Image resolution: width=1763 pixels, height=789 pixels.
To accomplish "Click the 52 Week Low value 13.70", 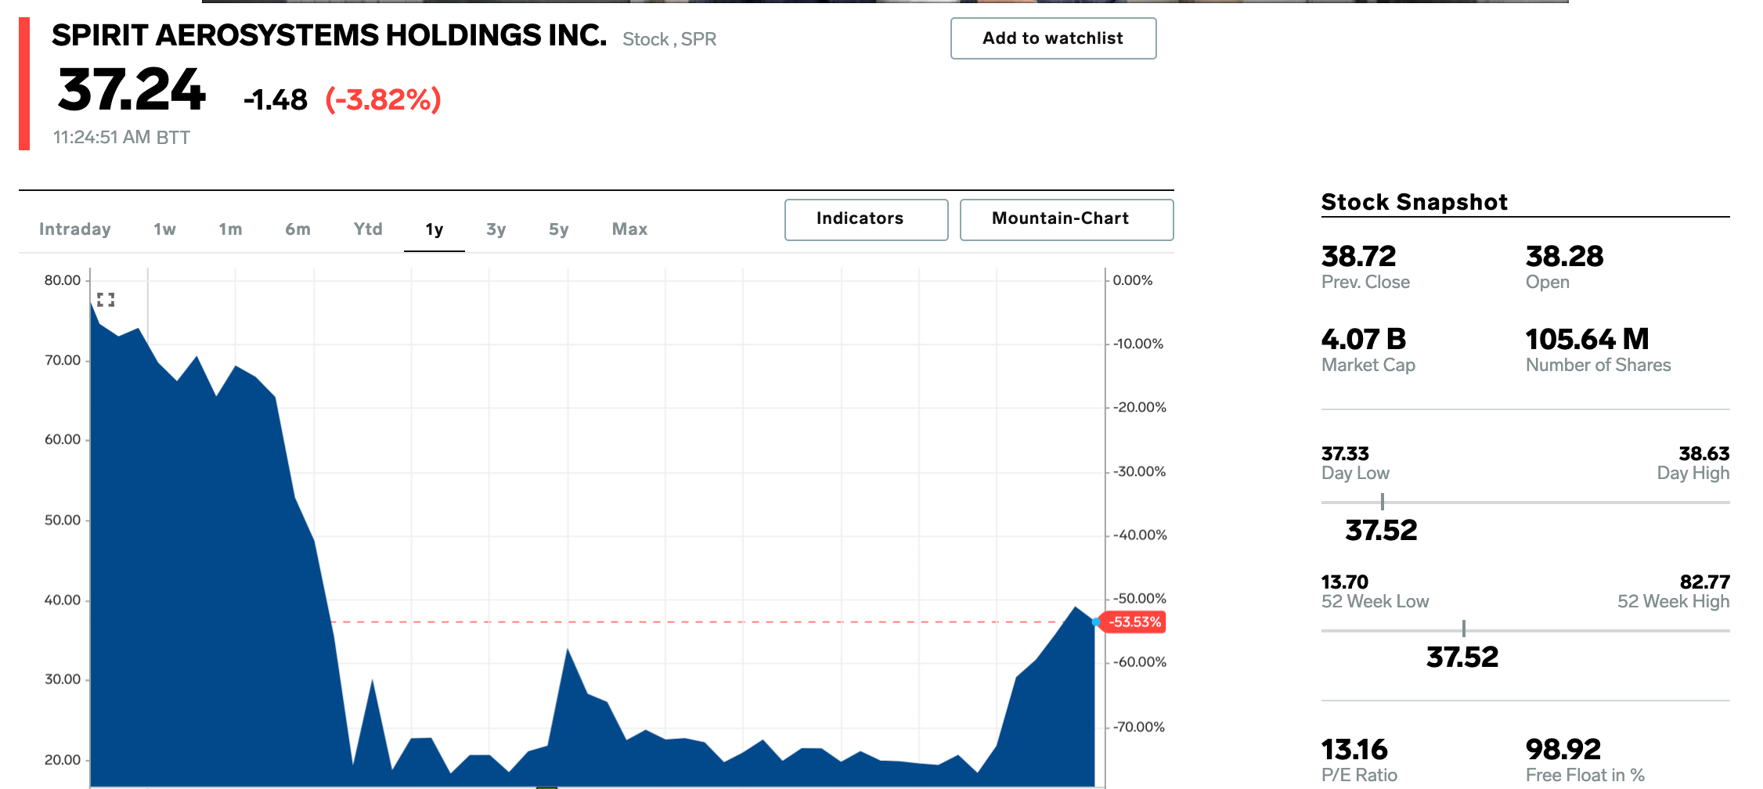I will click(1345, 582).
